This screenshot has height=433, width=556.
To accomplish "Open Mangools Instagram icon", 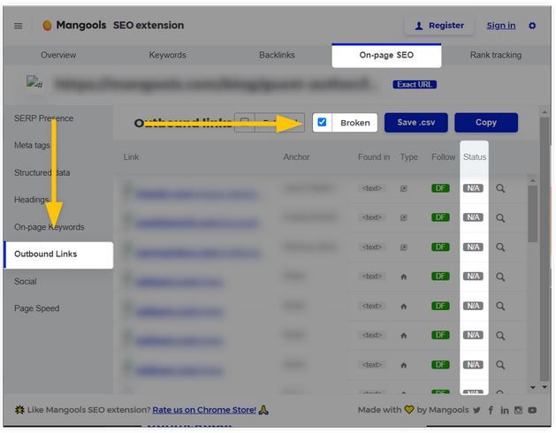I will pos(518,410).
